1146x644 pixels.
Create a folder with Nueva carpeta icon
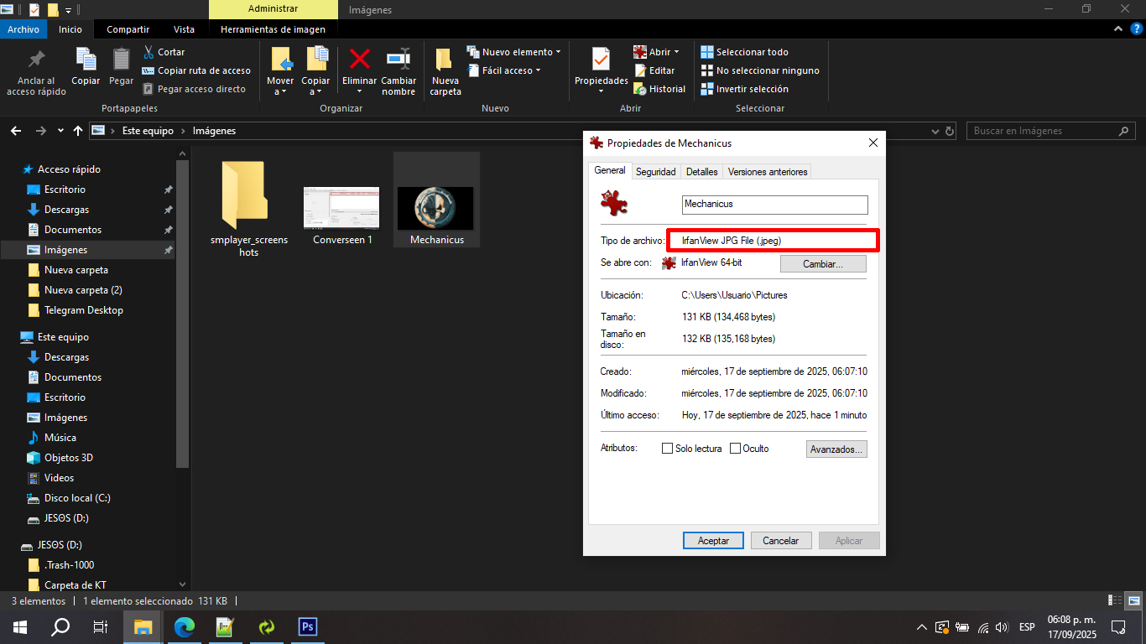(x=445, y=60)
